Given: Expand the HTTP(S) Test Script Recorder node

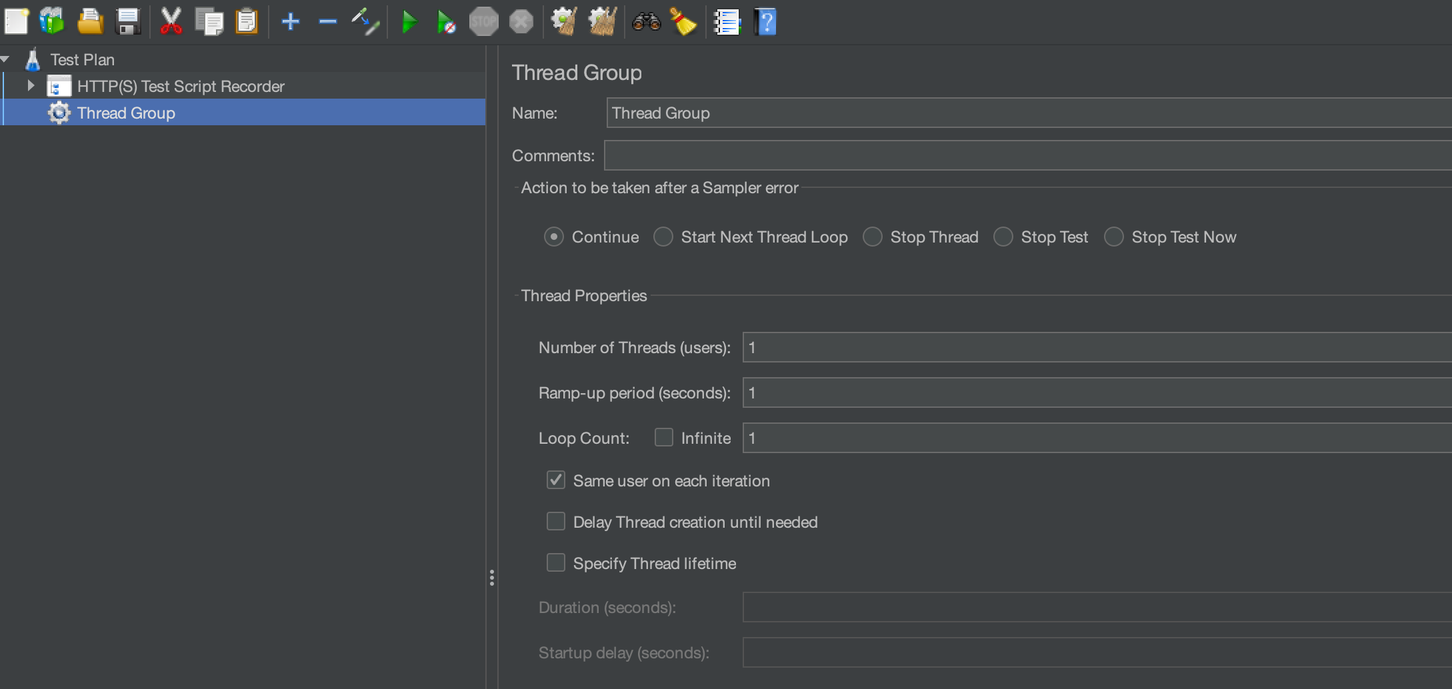Looking at the screenshot, I should [31, 86].
